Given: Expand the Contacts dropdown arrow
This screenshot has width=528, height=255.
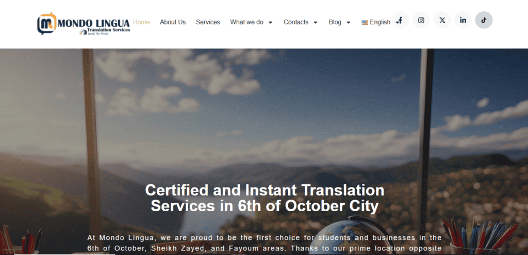Looking at the screenshot, I should click(x=316, y=23).
